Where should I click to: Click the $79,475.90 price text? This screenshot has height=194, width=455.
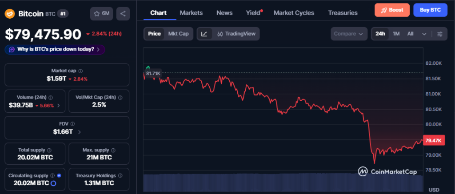(x=43, y=34)
